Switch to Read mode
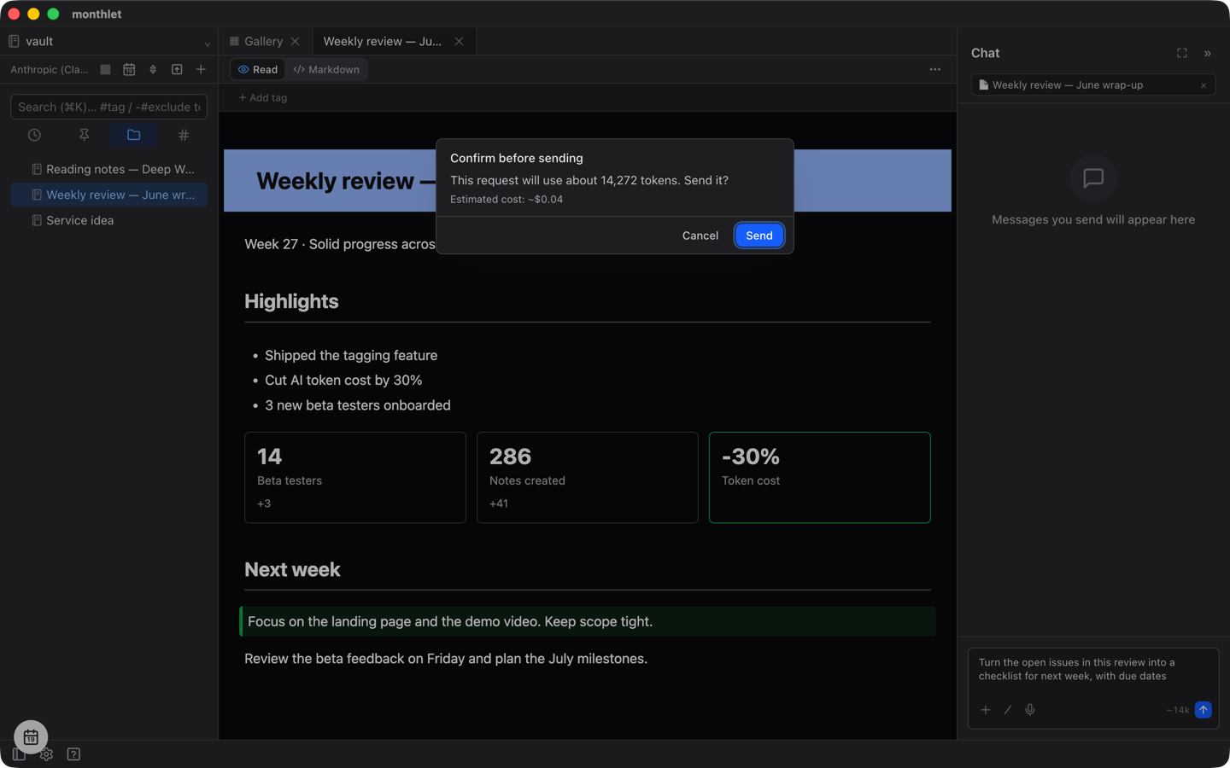Viewport: 1230px width, 768px height. click(258, 70)
